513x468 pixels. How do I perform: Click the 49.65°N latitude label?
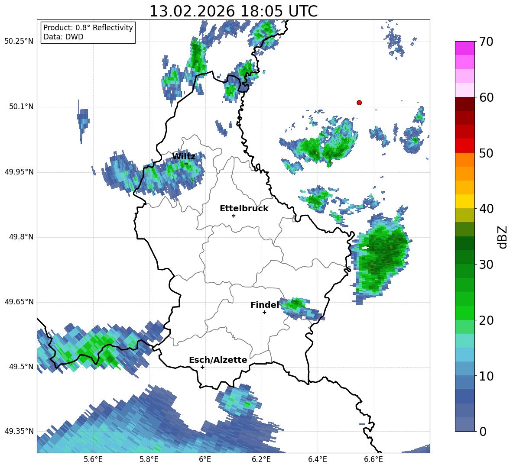(19, 301)
